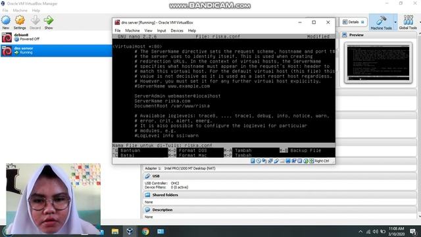The height and width of the screenshot is (237, 421).
Task: Click video capture status icon
Action: tap(294, 161)
